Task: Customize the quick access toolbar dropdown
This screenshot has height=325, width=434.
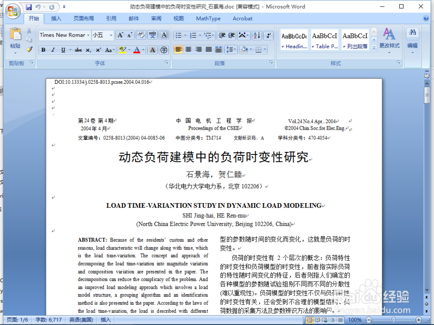Action: pyautogui.click(x=64, y=7)
